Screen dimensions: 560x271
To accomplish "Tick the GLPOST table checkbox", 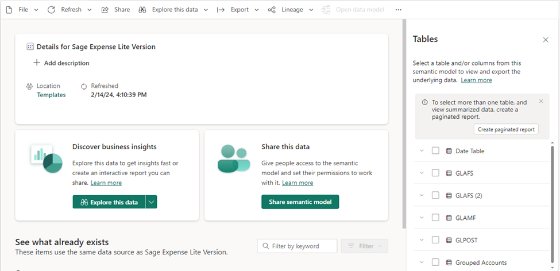I will (435, 240).
